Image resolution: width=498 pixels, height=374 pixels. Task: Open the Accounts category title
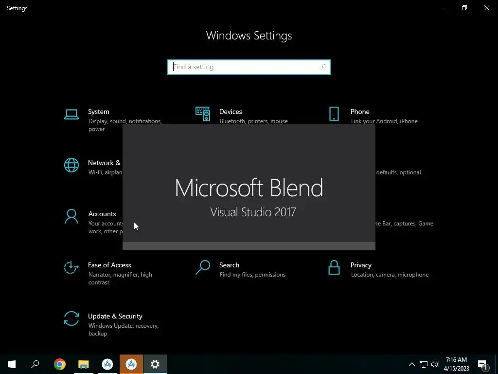(102, 214)
